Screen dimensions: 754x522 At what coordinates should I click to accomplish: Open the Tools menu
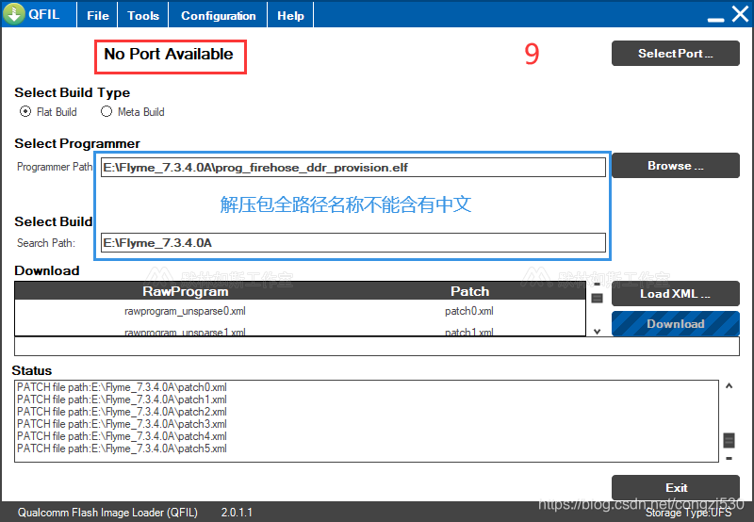point(143,15)
